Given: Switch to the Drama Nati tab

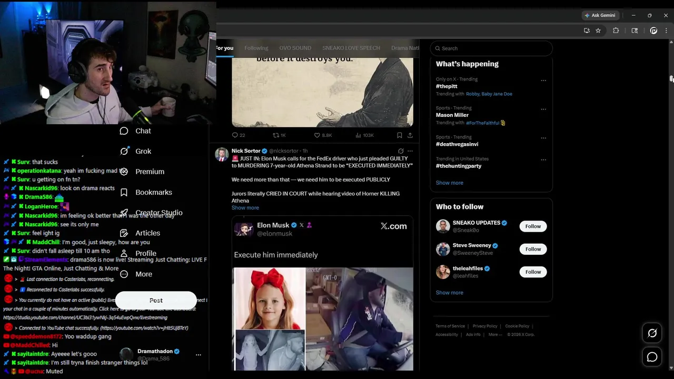Looking at the screenshot, I should [405, 48].
